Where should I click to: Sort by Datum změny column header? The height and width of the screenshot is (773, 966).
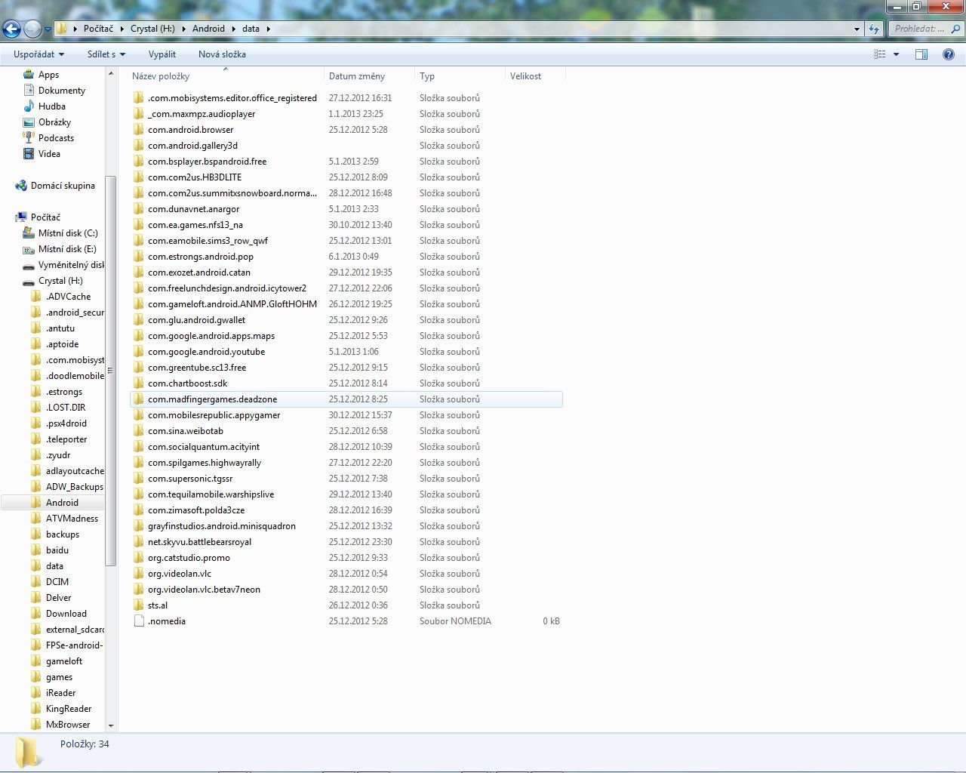point(357,76)
